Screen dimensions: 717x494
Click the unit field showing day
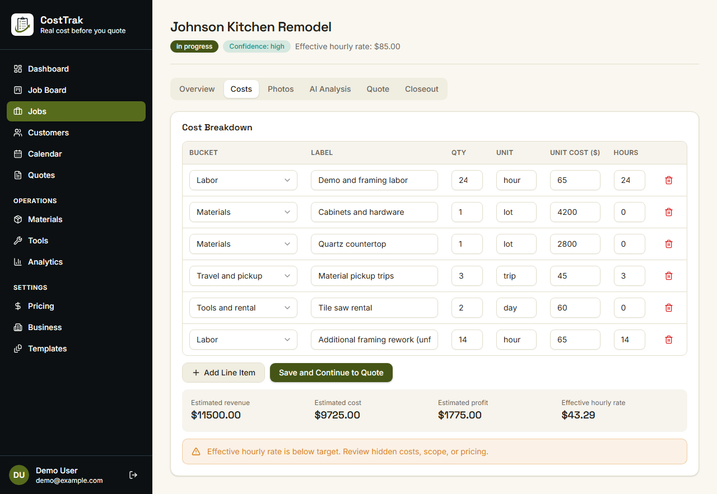(516, 308)
